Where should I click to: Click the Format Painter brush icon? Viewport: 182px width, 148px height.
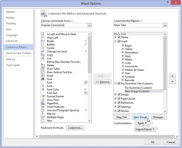(43, 96)
